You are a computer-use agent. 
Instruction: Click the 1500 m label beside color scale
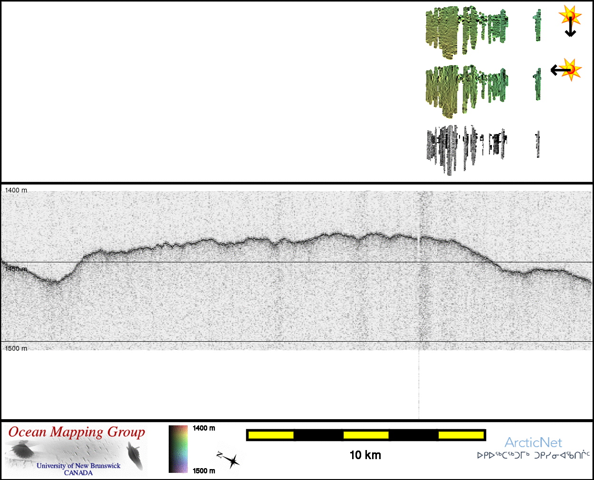tap(204, 471)
